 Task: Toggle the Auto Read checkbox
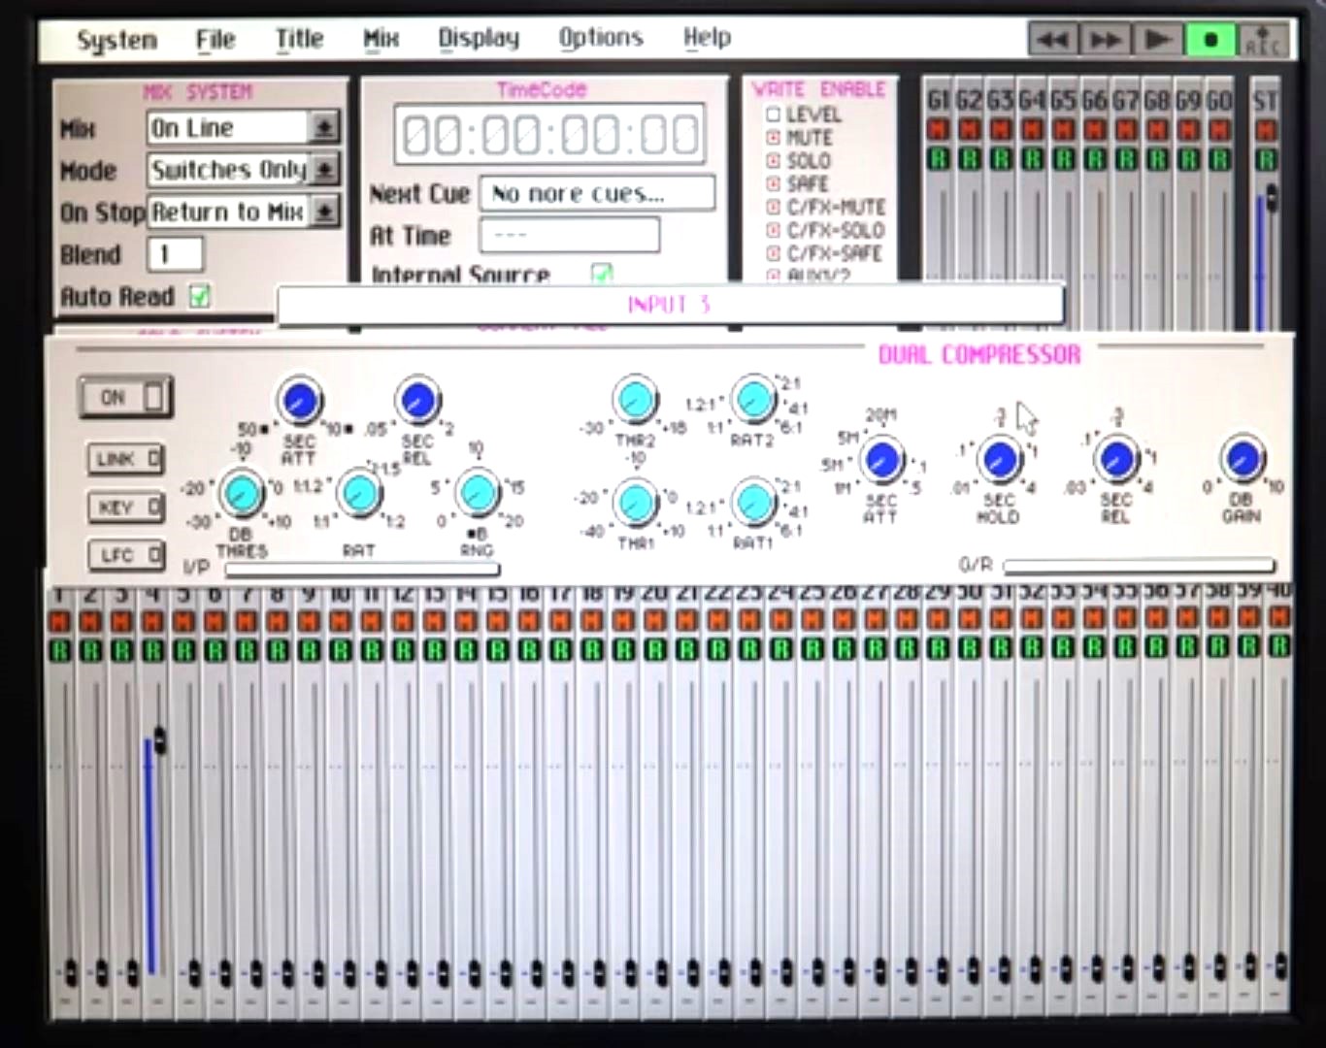tap(200, 296)
